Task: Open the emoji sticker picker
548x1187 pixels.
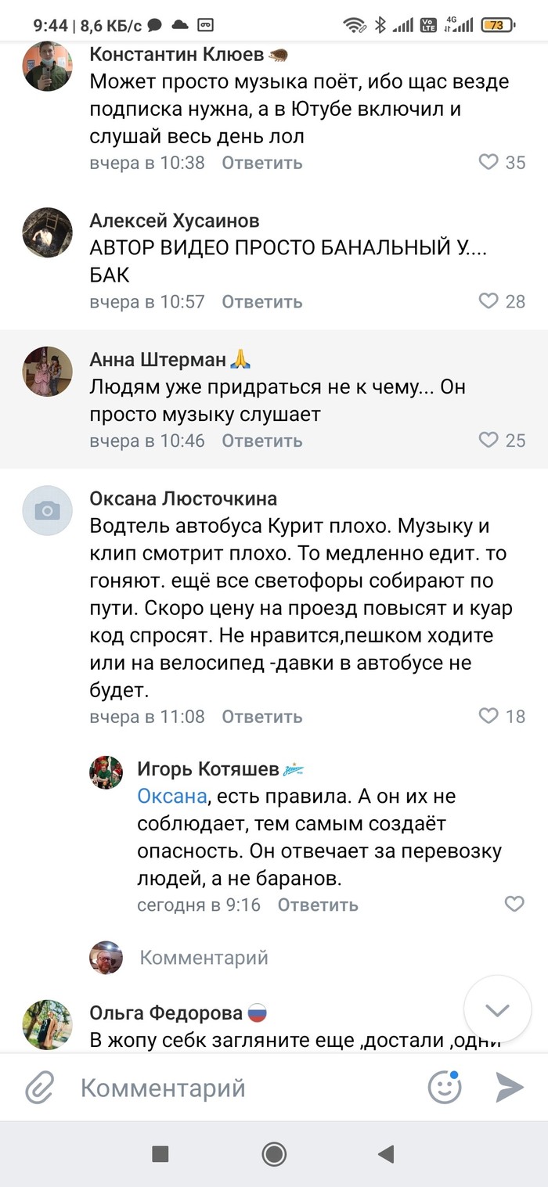Action: pyautogui.click(x=444, y=1088)
